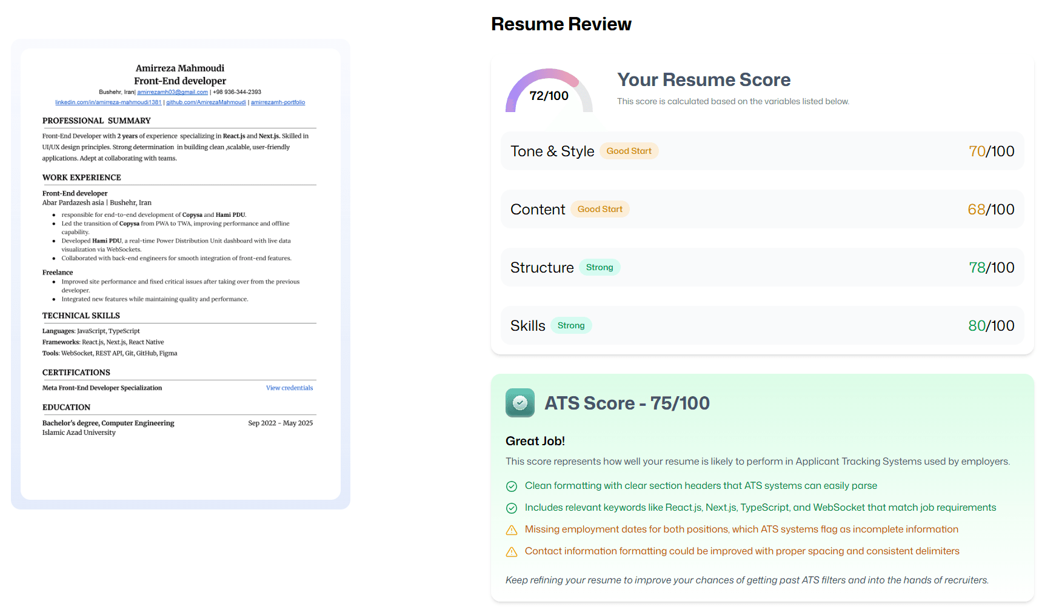Click the warning icon for missing employment dates
Viewport: 1039px width, 607px height.
pyautogui.click(x=511, y=529)
